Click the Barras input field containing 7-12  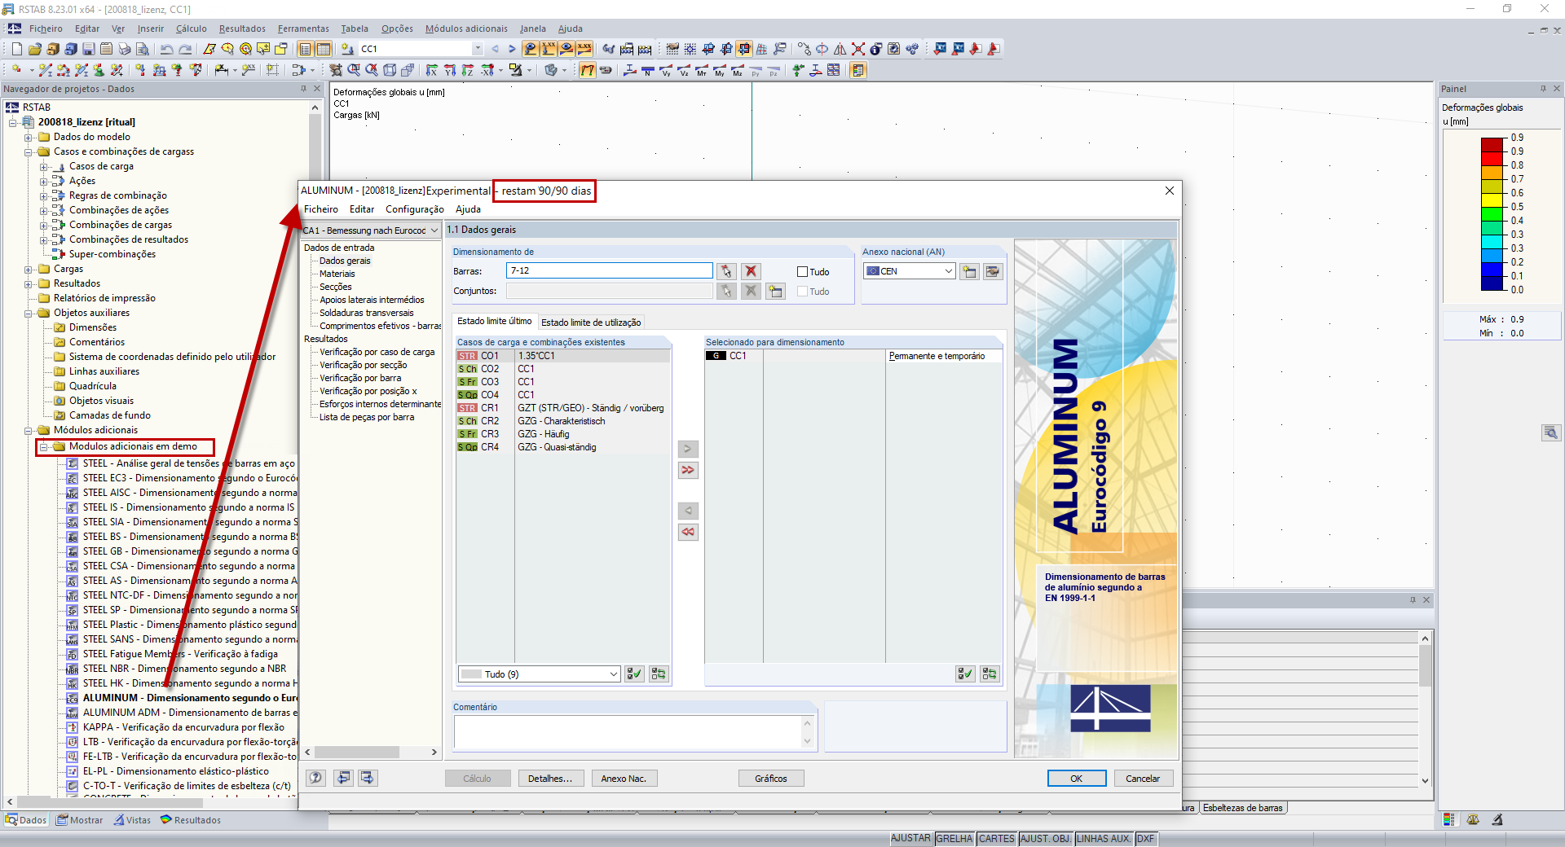click(610, 271)
